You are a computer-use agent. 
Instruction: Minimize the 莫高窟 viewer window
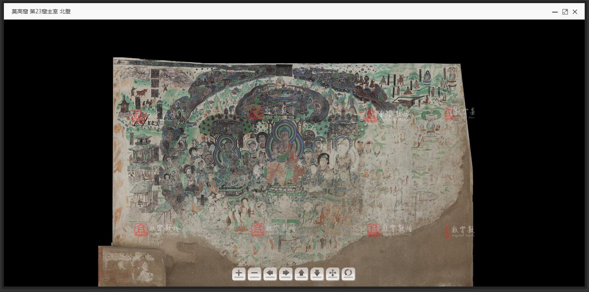click(x=555, y=12)
